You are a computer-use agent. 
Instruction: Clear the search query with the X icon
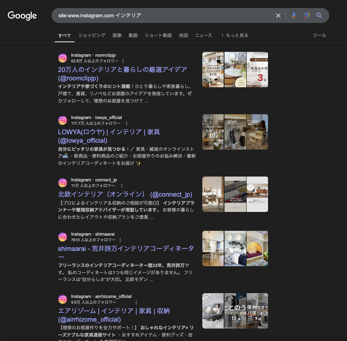pos(278,15)
